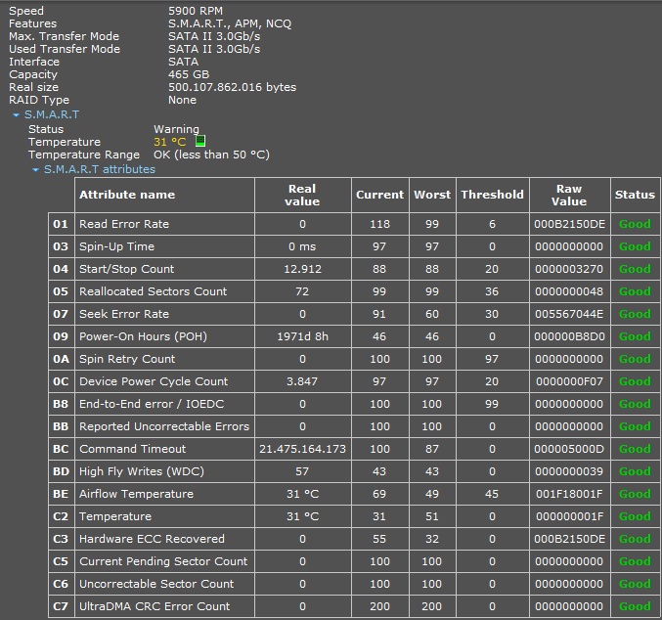Select the C2 Temperature attribute name cell
The width and height of the screenshot is (662, 620).
coord(164,516)
